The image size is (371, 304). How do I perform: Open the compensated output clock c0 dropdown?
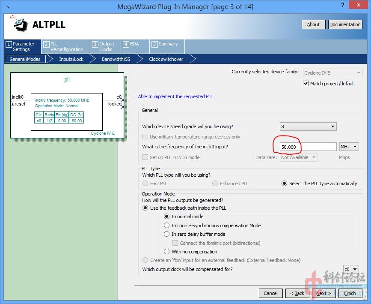(x=351, y=269)
